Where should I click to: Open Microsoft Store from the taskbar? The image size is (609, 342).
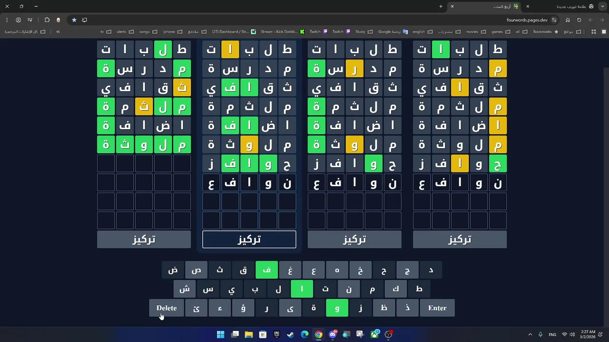pos(263,334)
